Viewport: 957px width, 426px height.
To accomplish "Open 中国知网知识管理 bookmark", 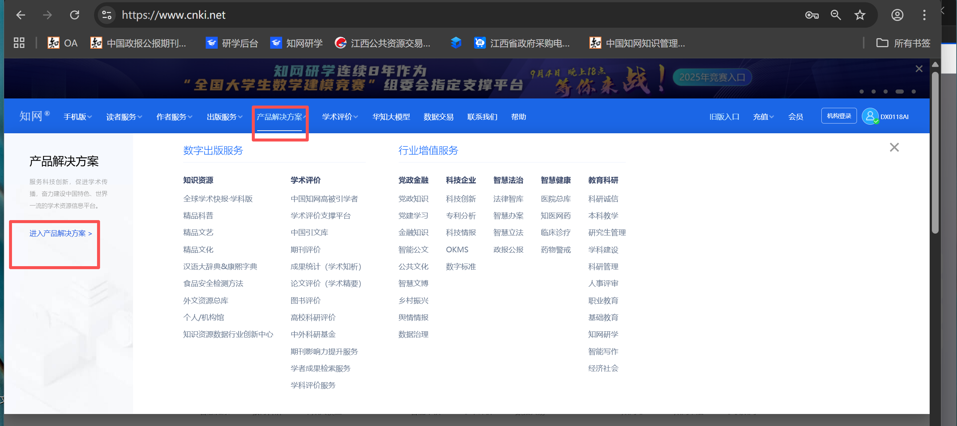I will tap(637, 43).
